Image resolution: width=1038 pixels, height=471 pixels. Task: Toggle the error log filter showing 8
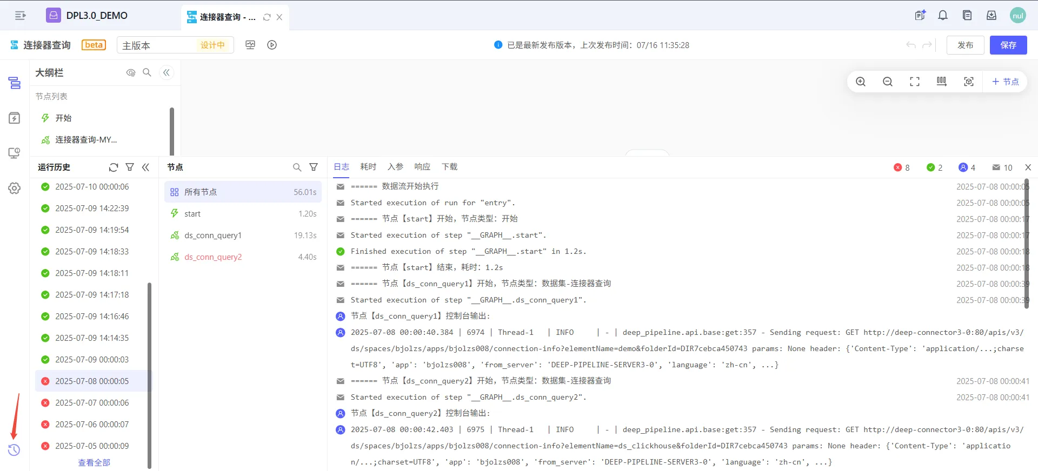(902, 167)
